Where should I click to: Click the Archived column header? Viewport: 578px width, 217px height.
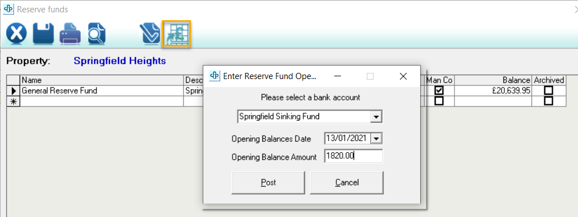(x=549, y=80)
